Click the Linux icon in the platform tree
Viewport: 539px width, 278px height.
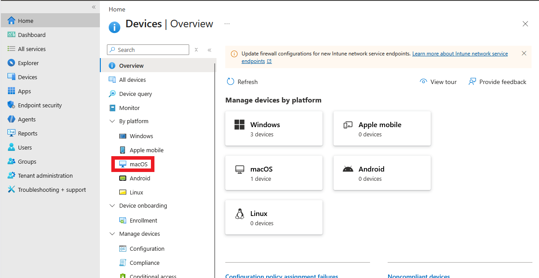[x=122, y=192]
